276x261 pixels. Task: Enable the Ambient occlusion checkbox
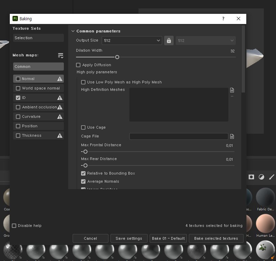click(18, 107)
